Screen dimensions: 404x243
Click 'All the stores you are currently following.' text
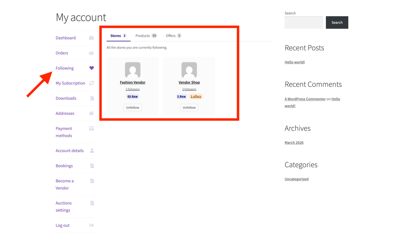tap(137, 48)
